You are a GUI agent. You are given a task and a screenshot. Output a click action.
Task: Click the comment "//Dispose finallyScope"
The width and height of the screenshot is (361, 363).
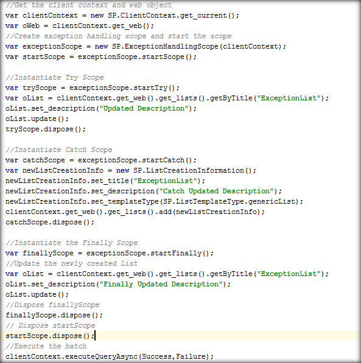[52, 305]
